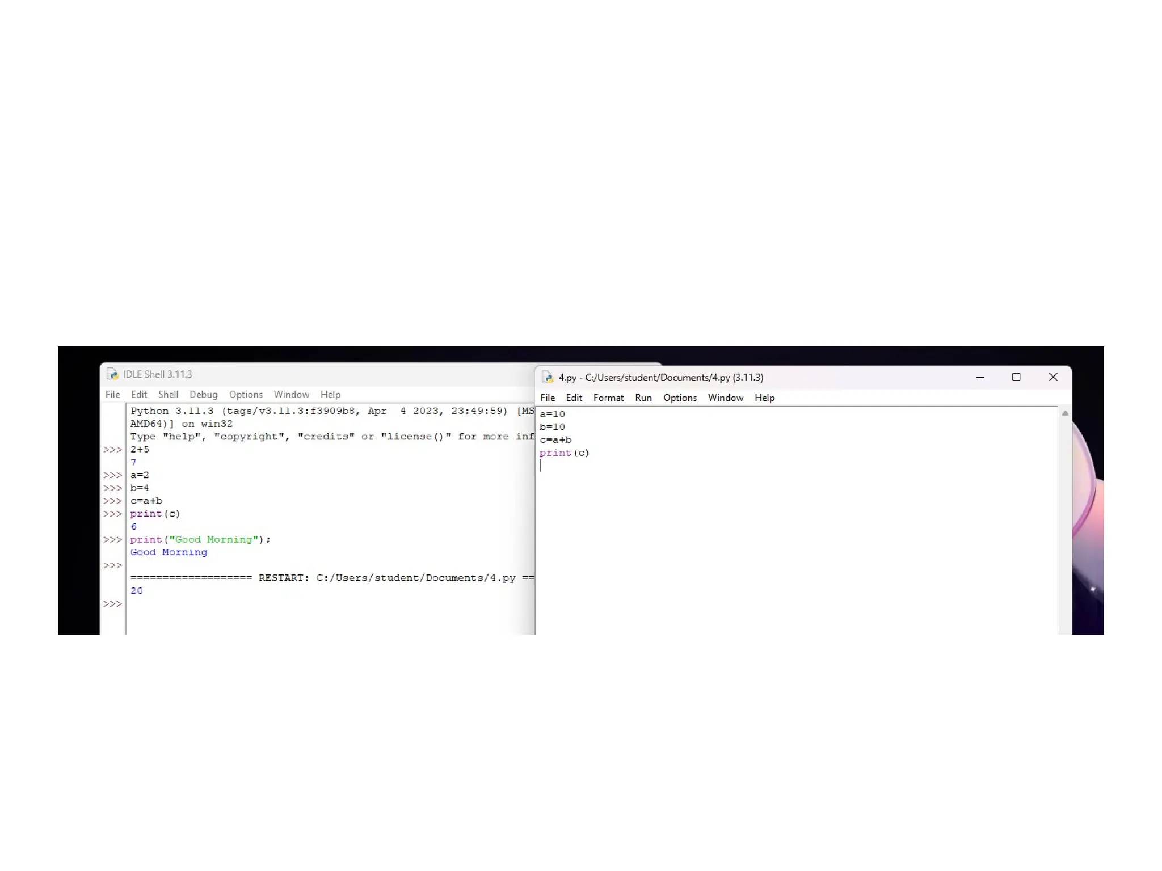This screenshot has width=1162, height=871.
Task: Click the RESTART line in shell
Action: (332, 578)
